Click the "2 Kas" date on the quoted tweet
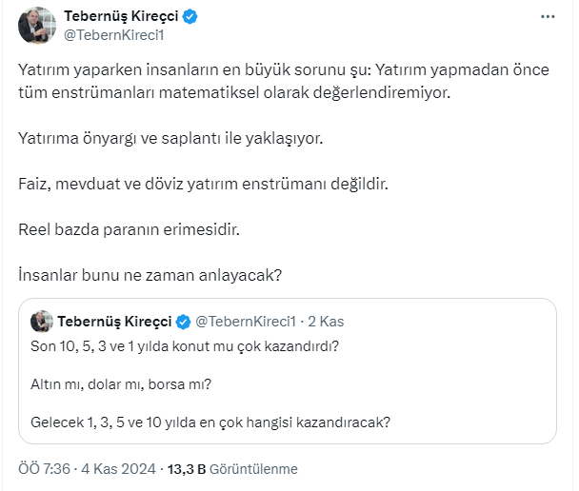Viewport: 579px width, 491px height. coord(325,321)
